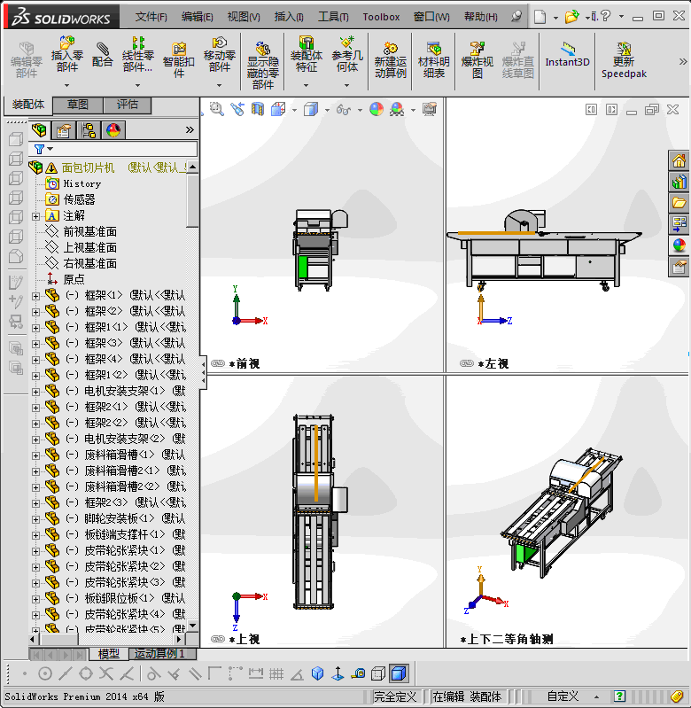
Task: Click the Insert Components icon
Action: click(66, 43)
